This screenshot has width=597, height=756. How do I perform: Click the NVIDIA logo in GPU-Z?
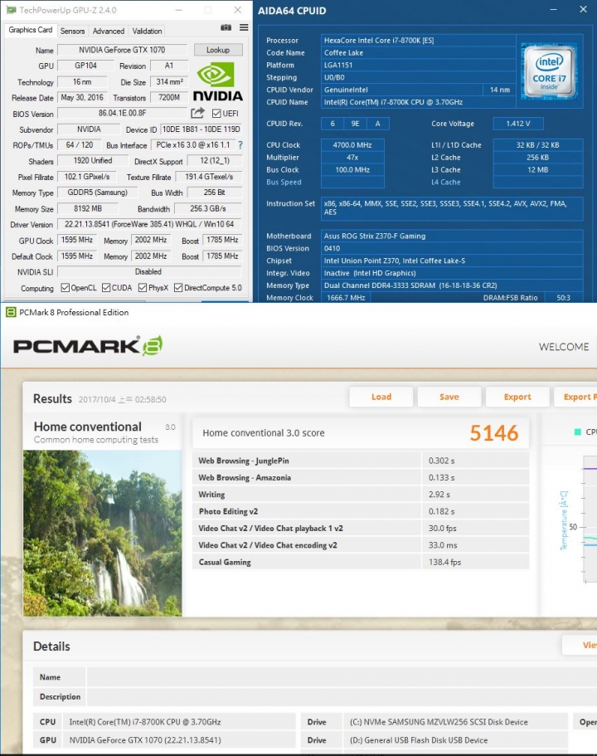pos(218,81)
